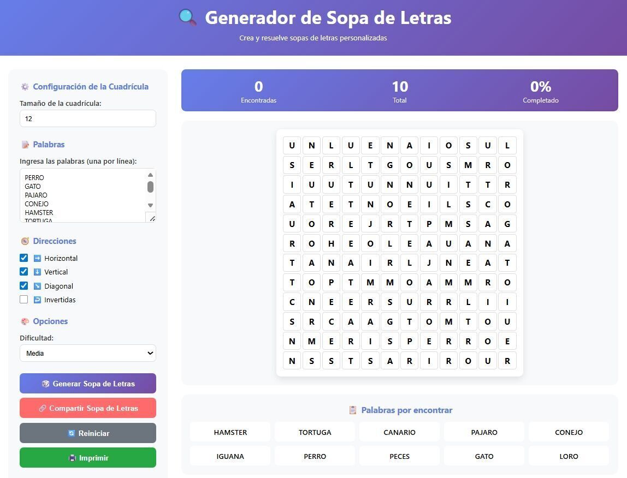Uncheck the Horizontal direction checkbox

24,258
